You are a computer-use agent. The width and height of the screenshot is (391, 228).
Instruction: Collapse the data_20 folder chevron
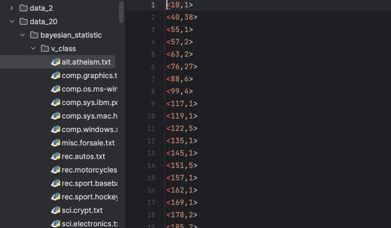click(x=11, y=21)
